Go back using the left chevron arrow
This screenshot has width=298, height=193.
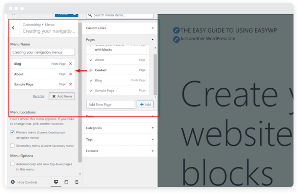pyautogui.click(x=13, y=28)
